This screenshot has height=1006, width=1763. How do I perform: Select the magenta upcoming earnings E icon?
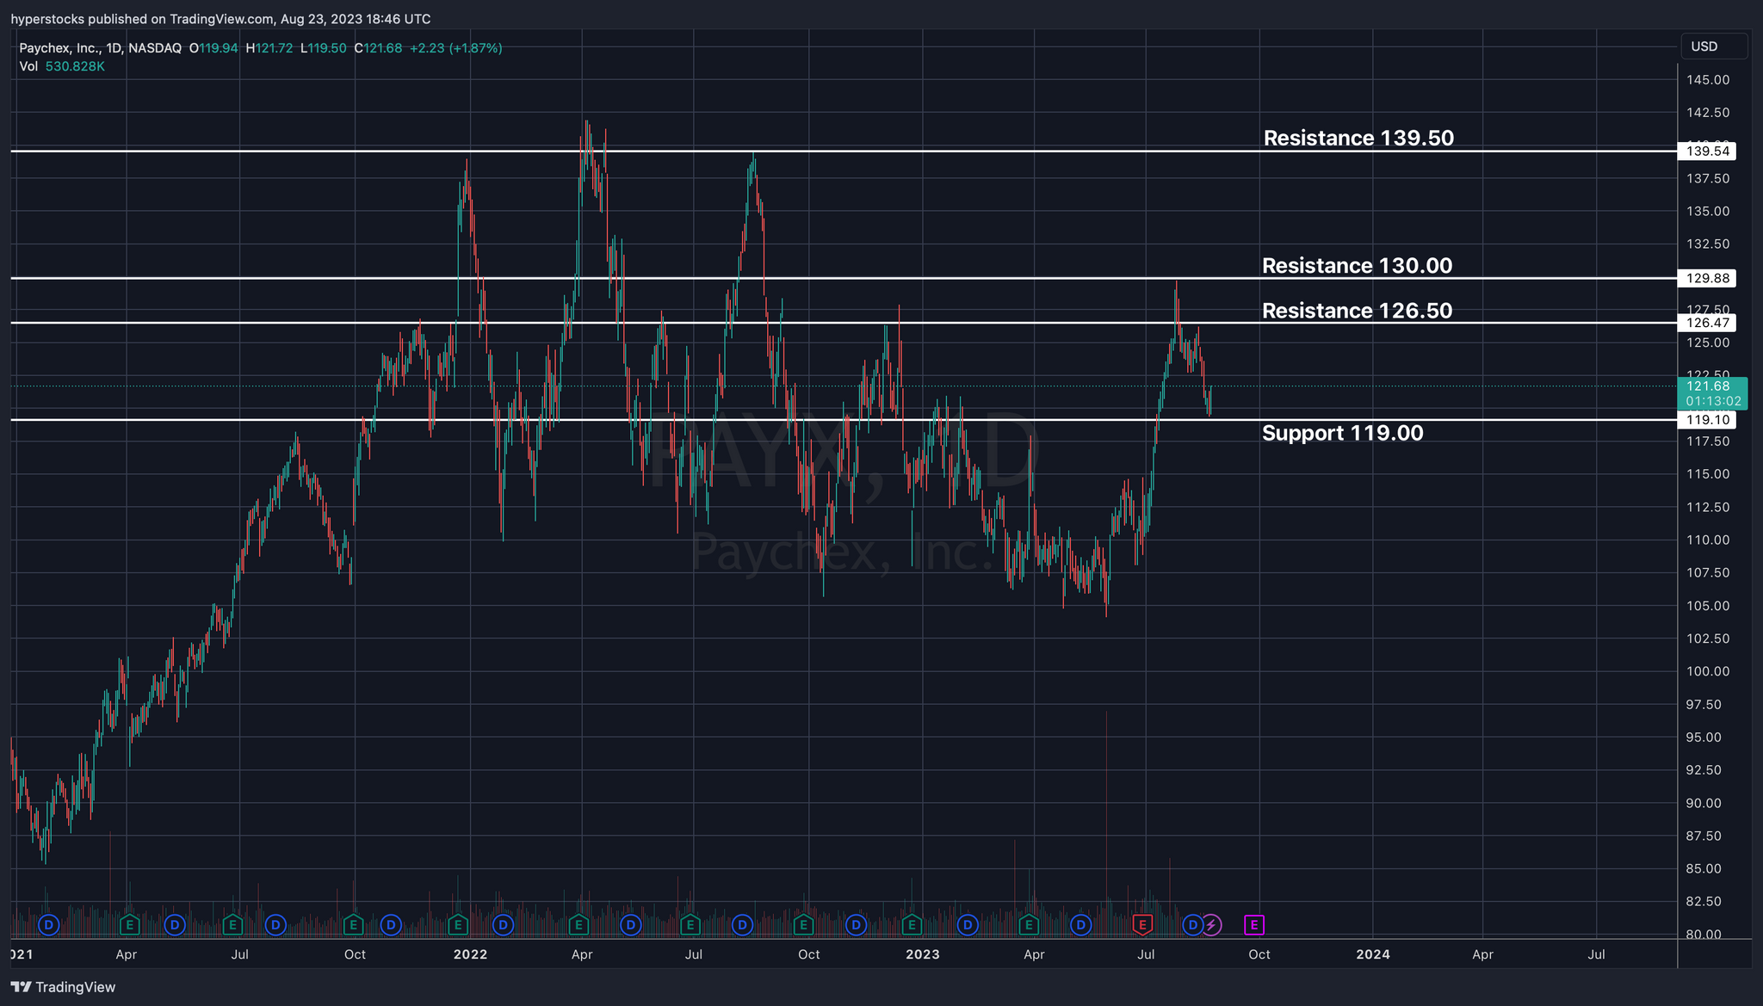tap(1254, 925)
